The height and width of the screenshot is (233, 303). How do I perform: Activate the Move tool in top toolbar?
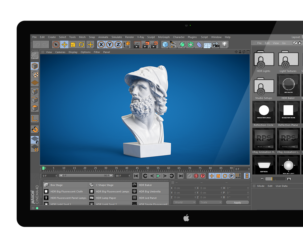[64, 45]
